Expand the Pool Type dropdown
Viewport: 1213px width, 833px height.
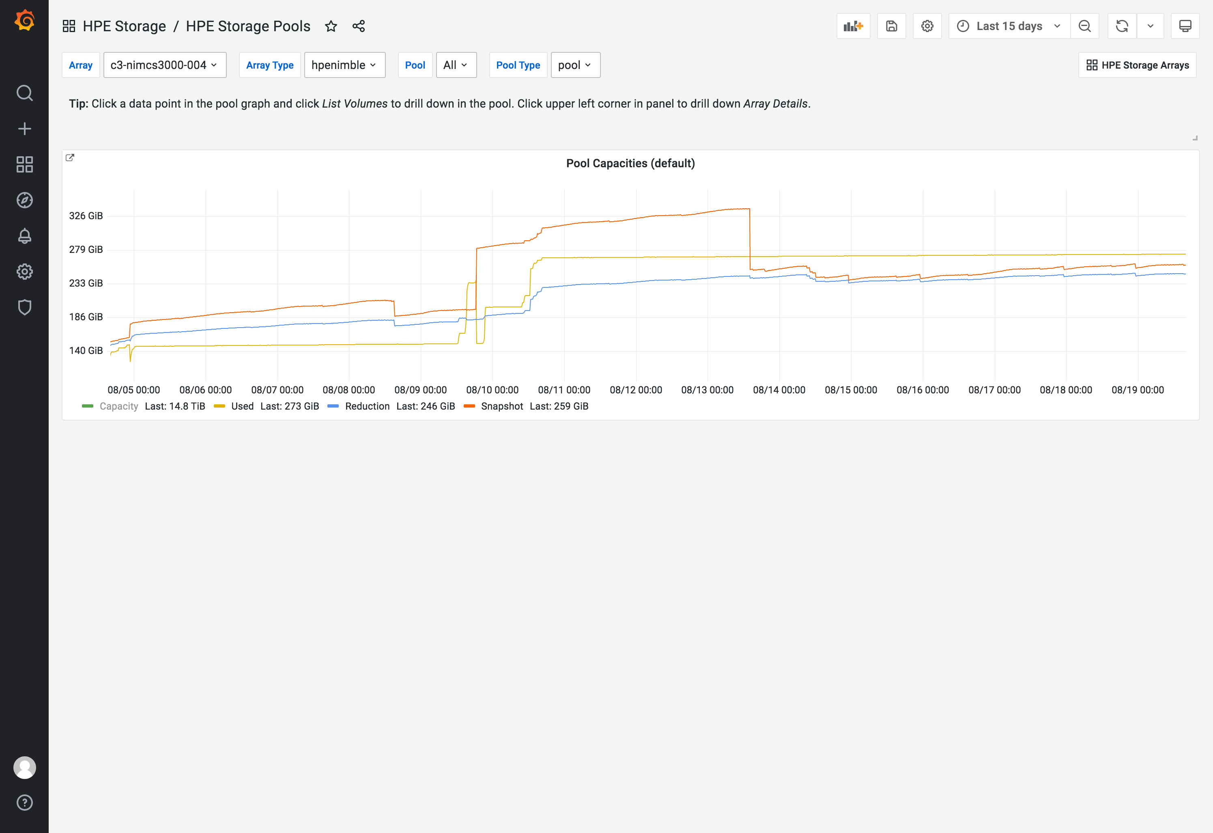click(575, 65)
